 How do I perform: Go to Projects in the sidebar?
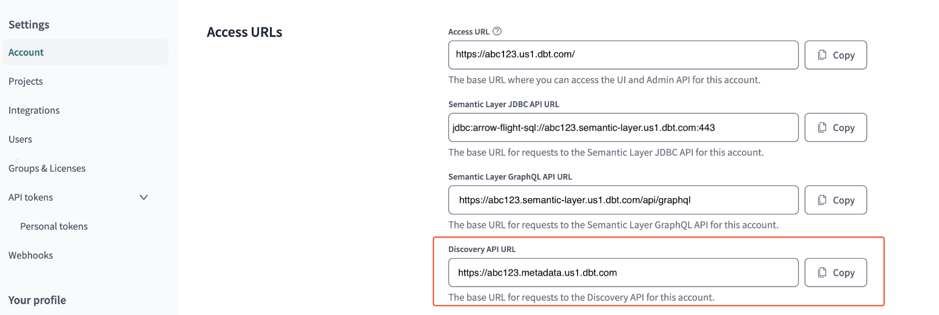(25, 81)
